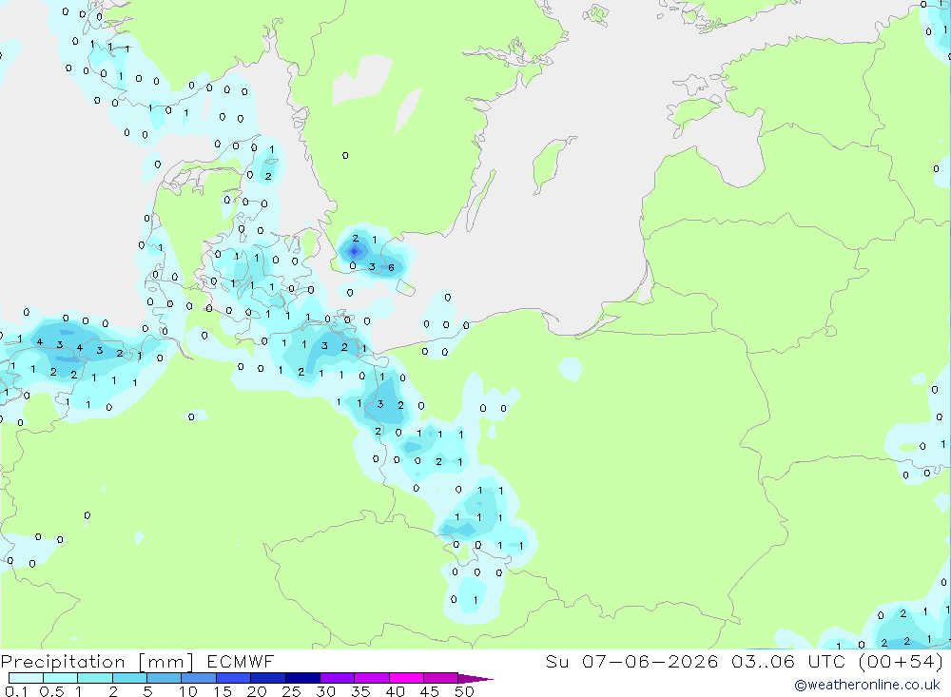Click the '0.1' legend scale label
This screenshot has width=951, height=697.
pos(16,691)
